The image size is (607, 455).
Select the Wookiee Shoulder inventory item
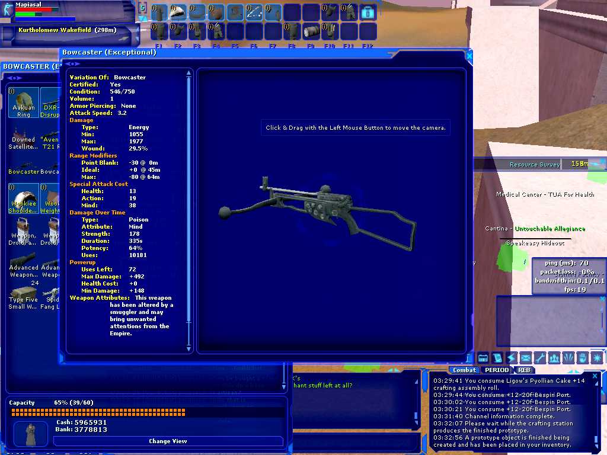[24, 198]
